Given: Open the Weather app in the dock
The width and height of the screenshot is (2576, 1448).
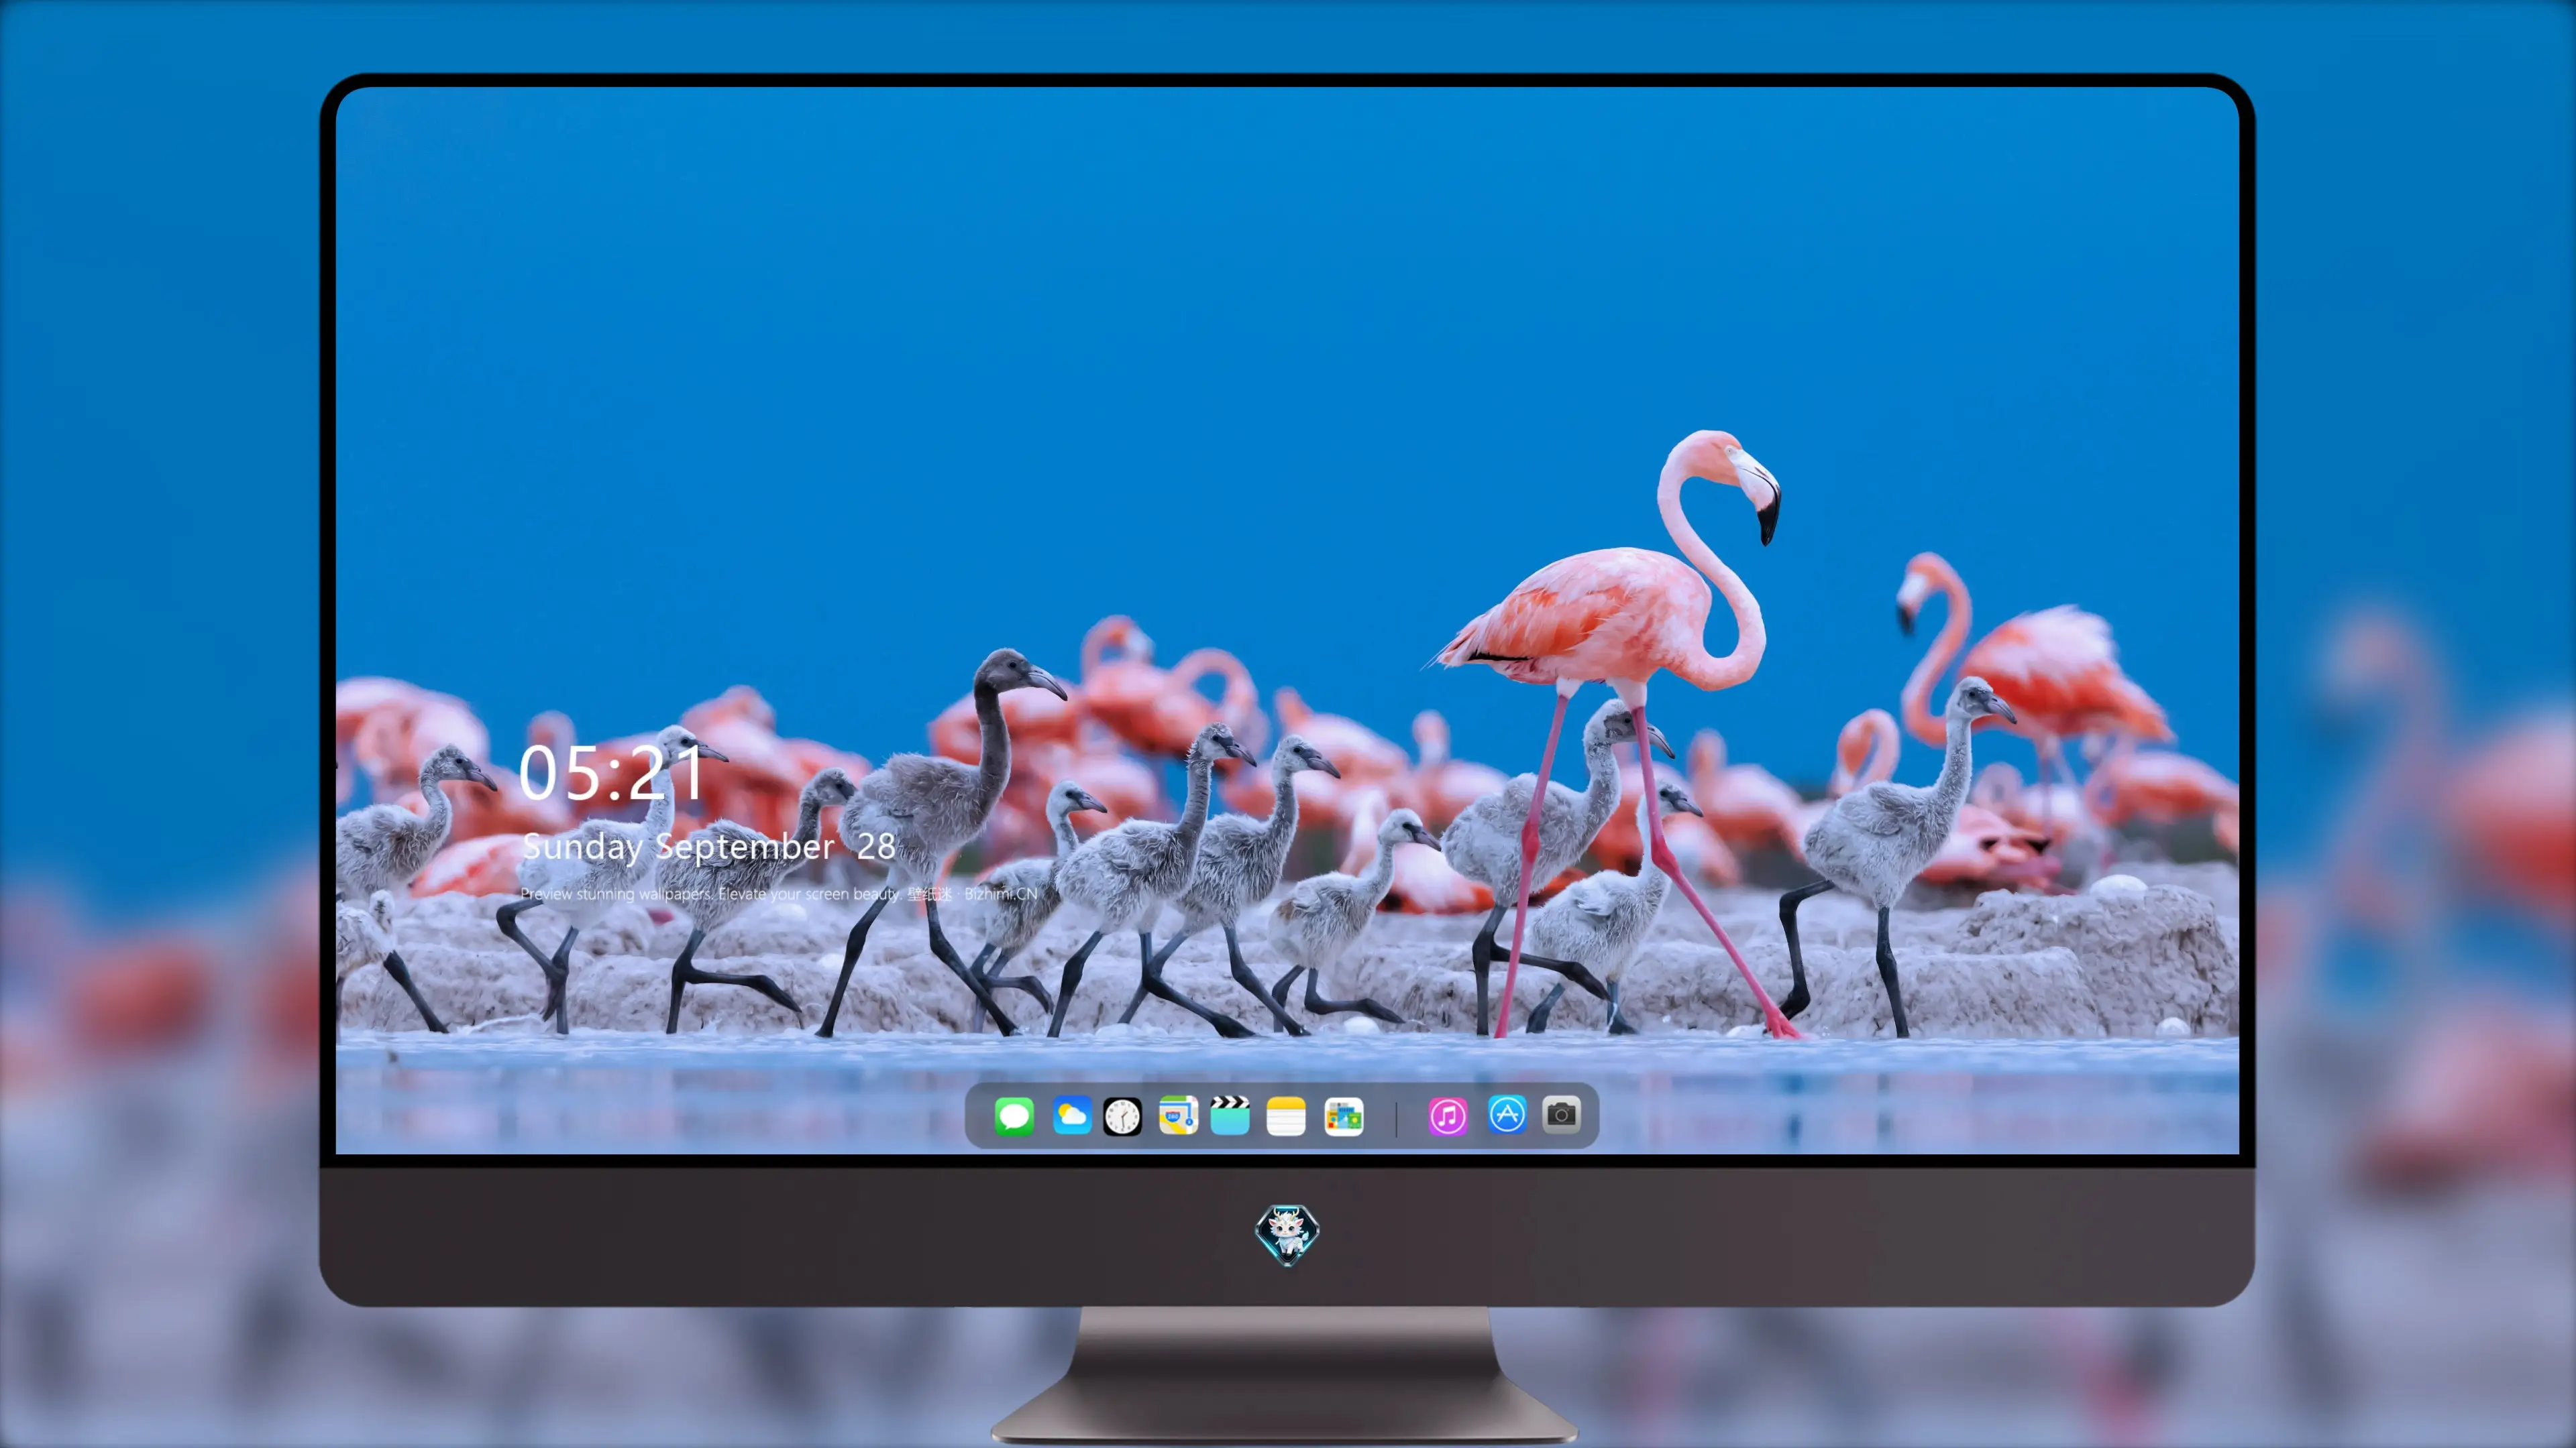Looking at the screenshot, I should click(1071, 1115).
